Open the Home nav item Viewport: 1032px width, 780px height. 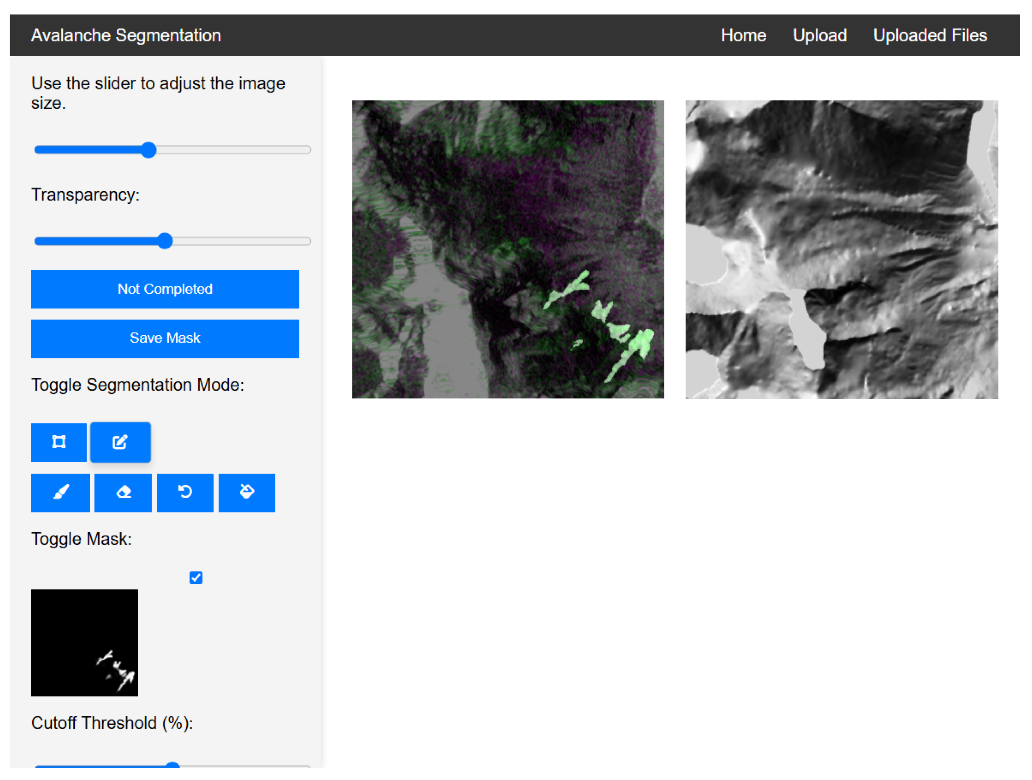(x=743, y=35)
